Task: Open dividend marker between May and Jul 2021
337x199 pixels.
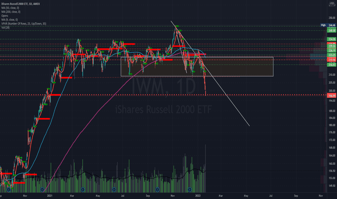Action: pos(114,190)
